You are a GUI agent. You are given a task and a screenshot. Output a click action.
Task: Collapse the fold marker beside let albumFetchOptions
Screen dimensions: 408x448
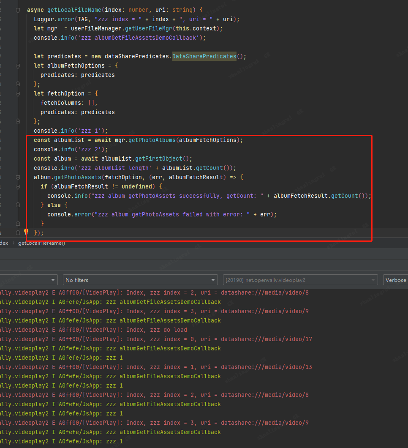pos(18,66)
